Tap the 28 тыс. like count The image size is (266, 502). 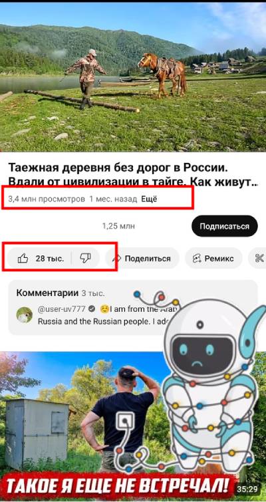coord(50,259)
